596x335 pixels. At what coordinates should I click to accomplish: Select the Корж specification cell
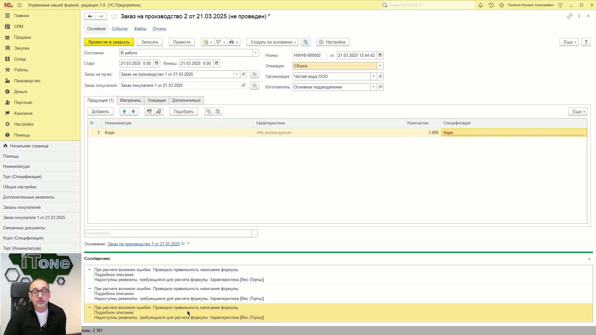(514, 132)
